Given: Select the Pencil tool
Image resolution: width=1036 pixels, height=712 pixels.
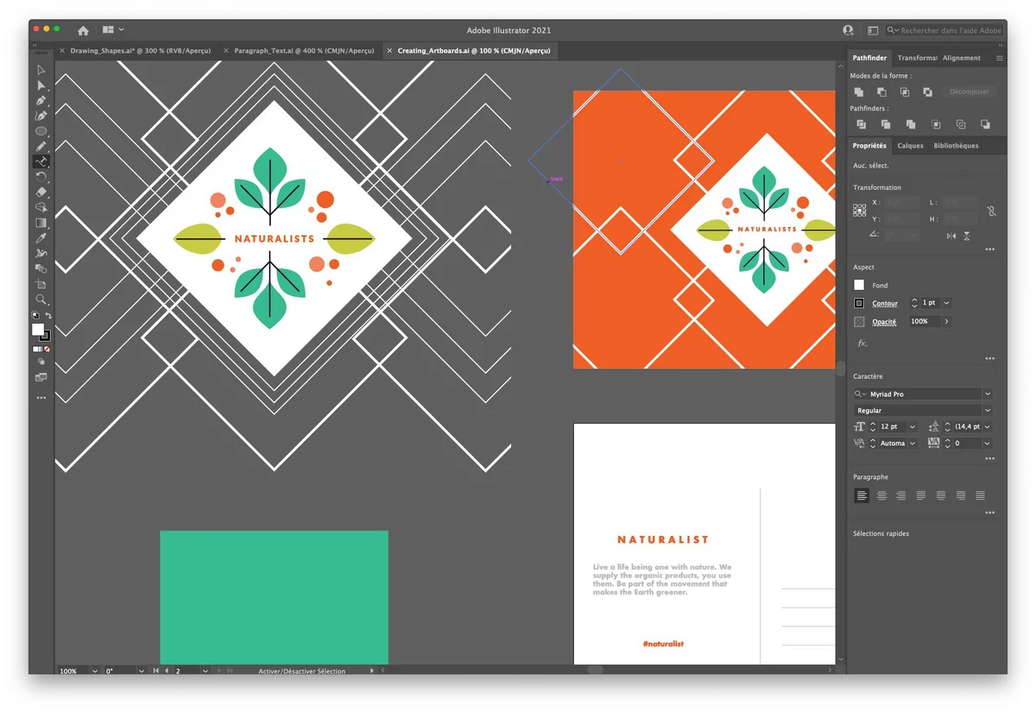Looking at the screenshot, I should (41, 147).
